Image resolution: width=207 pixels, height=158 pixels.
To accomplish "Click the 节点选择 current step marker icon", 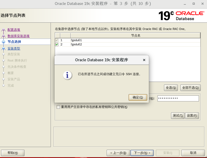I will coord(4,42).
